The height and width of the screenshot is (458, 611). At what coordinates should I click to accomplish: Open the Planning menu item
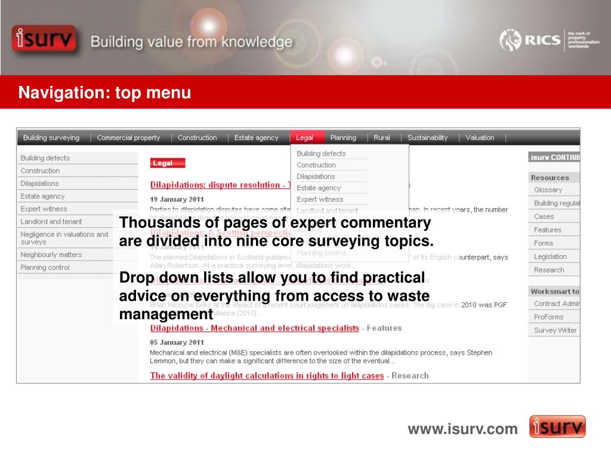click(343, 138)
